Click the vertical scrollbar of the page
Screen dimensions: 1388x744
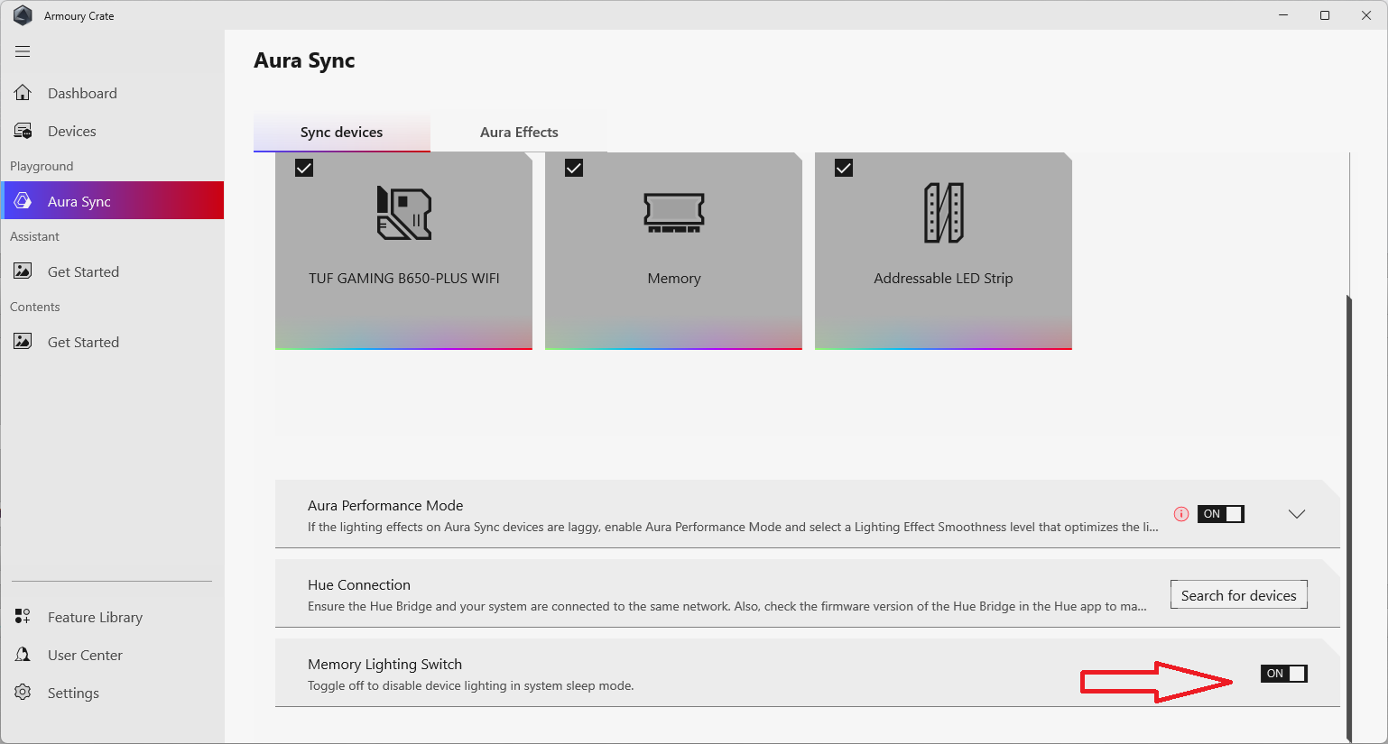point(1349,517)
